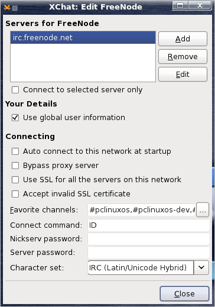Enable Auto connect to this network at startup

pos(15,151)
